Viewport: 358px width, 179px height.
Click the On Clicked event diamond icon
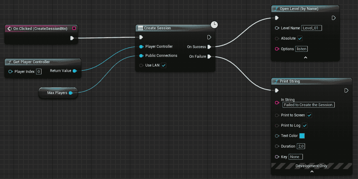point(10,29)
